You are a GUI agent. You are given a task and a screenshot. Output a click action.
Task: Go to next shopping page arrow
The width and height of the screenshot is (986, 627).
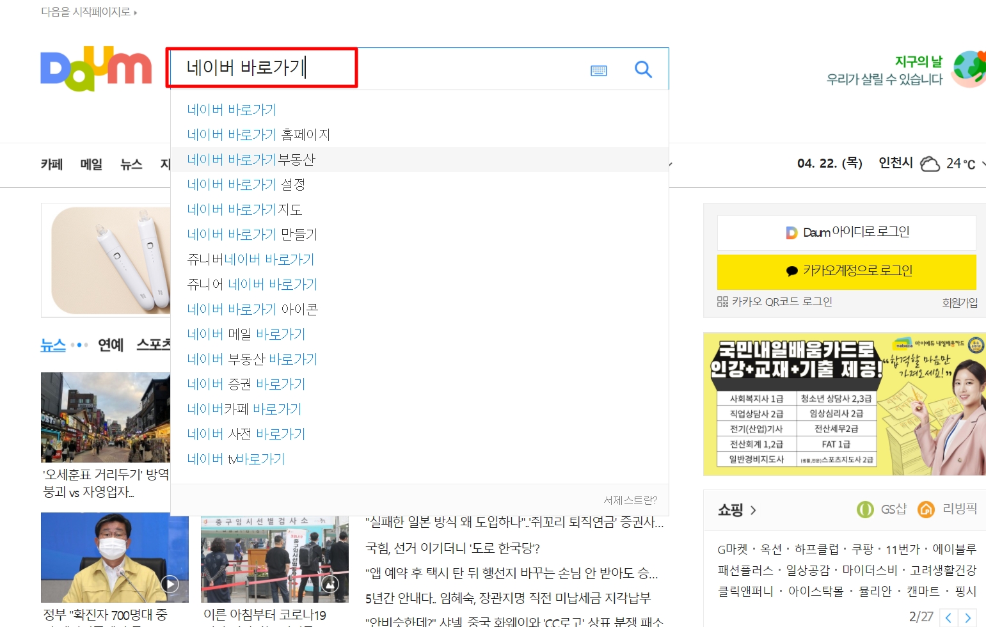point(967,617)
